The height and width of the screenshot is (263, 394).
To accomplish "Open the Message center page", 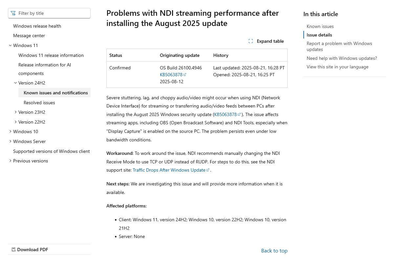I will [29, 36].
